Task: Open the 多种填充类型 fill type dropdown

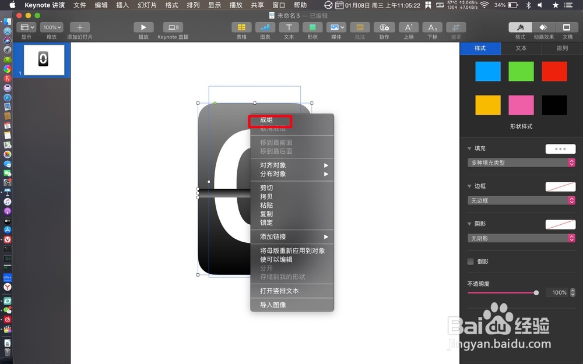Action: coord(521,163)
